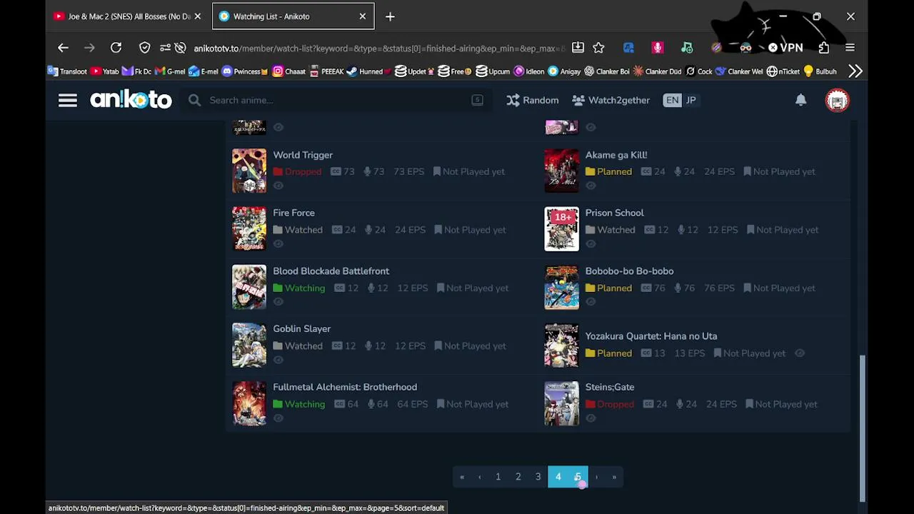Click the tracking blocked eye icon in the address bar
The width and height of the screenshot is (914, 514).
[181, 48]
